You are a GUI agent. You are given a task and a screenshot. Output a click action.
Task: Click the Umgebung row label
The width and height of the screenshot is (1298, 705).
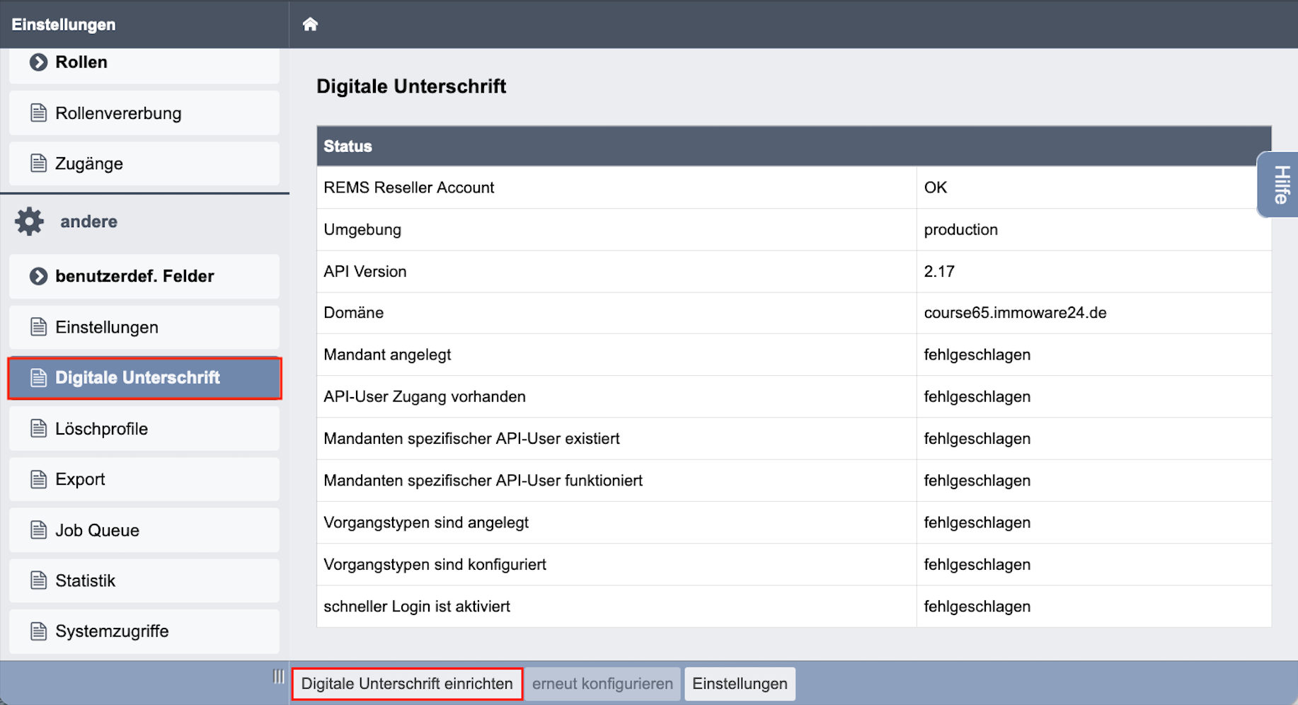[x=362, y=229]
